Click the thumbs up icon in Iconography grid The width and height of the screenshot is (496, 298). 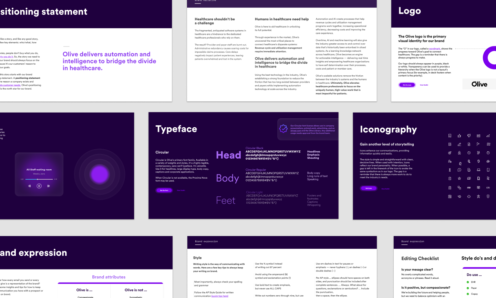tap(459, 136)
